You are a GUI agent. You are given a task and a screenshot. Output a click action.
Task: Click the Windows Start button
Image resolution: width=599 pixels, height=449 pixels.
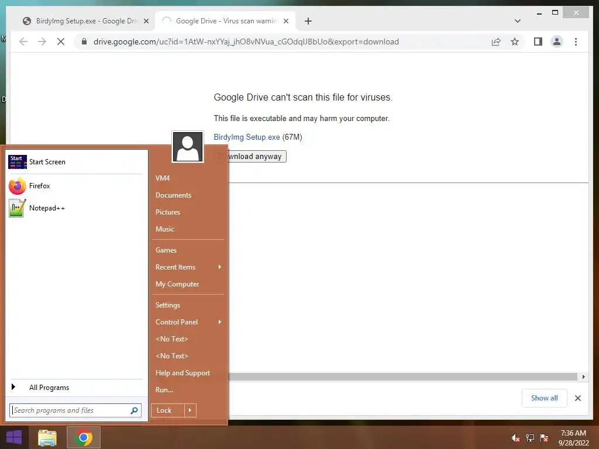(14, 437)
